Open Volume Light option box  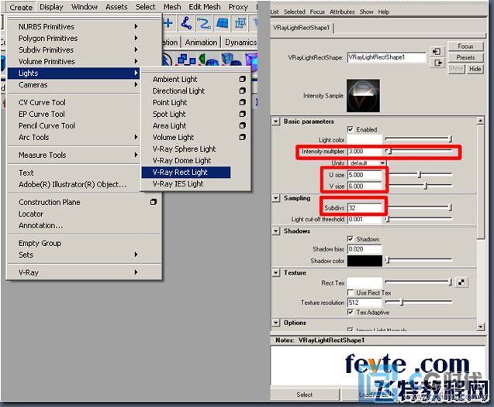(x=242, y=137)
